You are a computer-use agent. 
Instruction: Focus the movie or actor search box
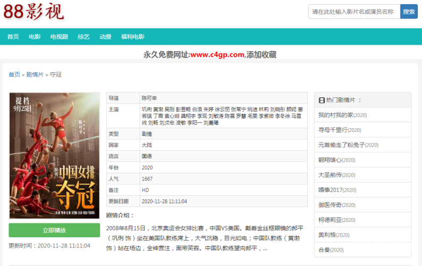click(354, 12)
